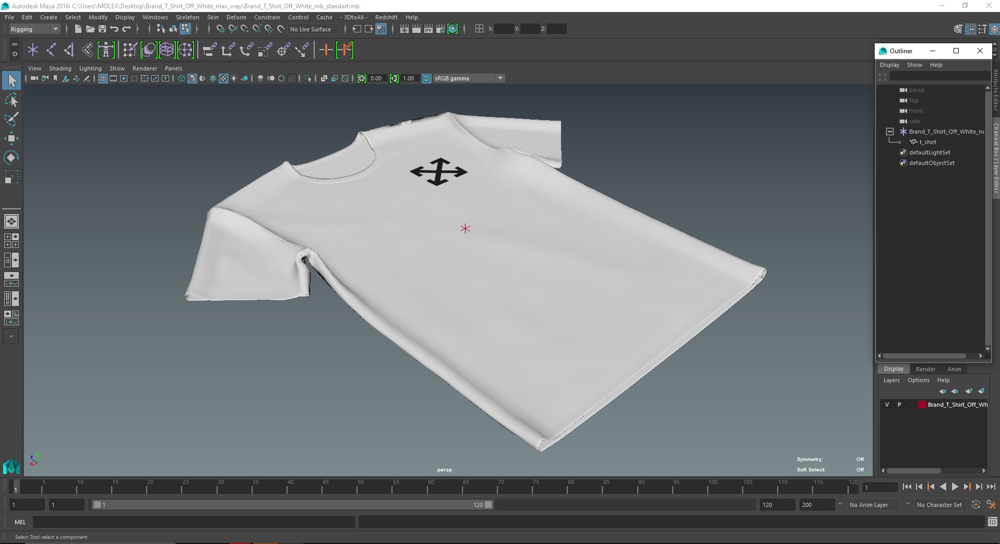Toggle Wireframe shading cube in panel toolbar

[182, 78]
